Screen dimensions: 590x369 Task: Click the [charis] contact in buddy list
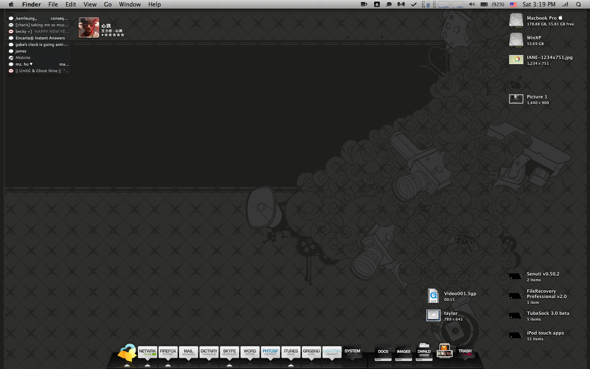click(x=39, y=25)
